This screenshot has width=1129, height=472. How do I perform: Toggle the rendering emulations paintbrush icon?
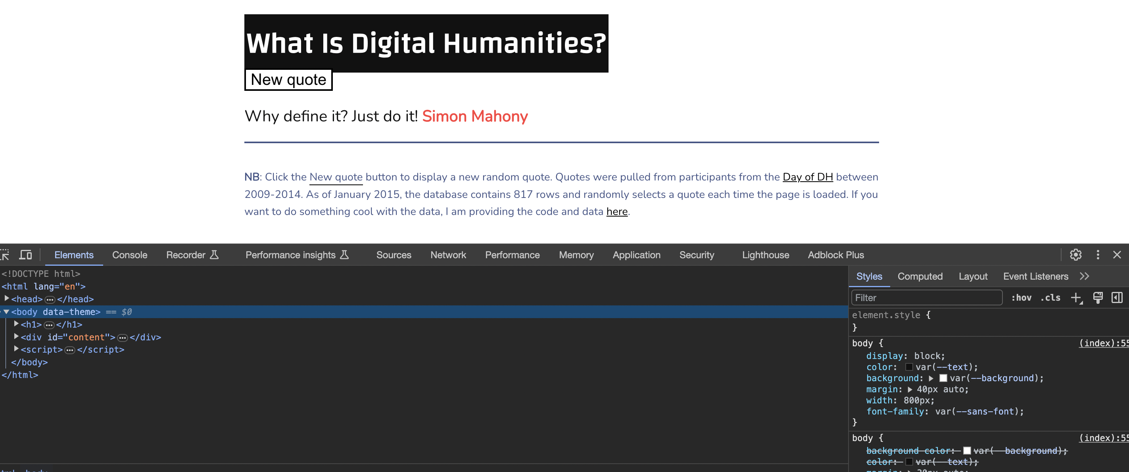pyautogui.click(x=1097, y=298)
